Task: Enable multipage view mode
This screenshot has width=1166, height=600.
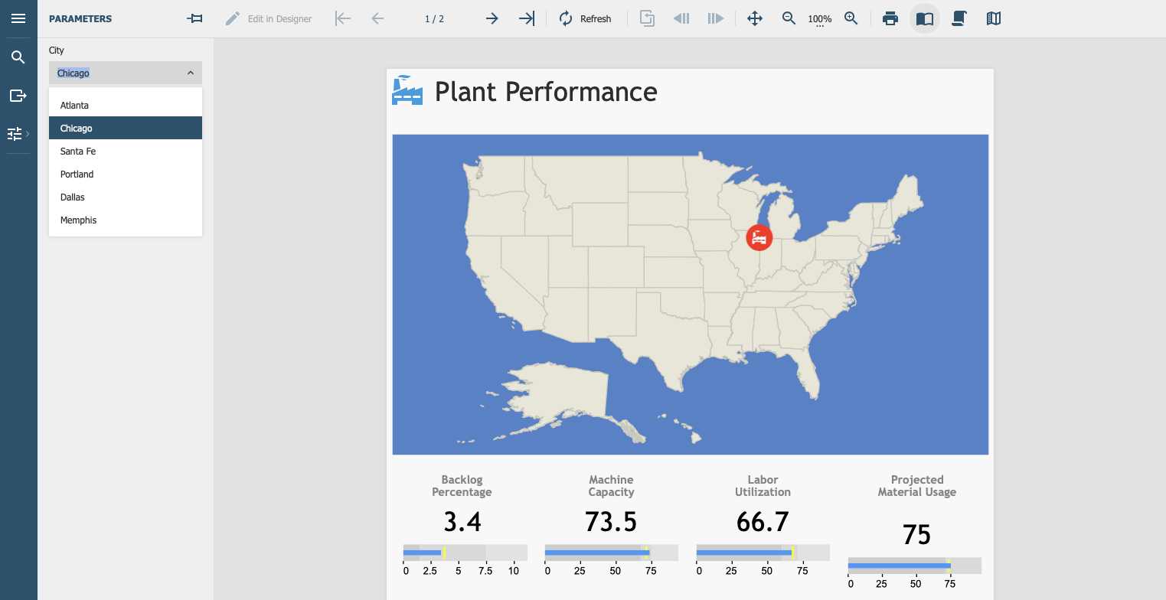Action: tap(993, 18)
